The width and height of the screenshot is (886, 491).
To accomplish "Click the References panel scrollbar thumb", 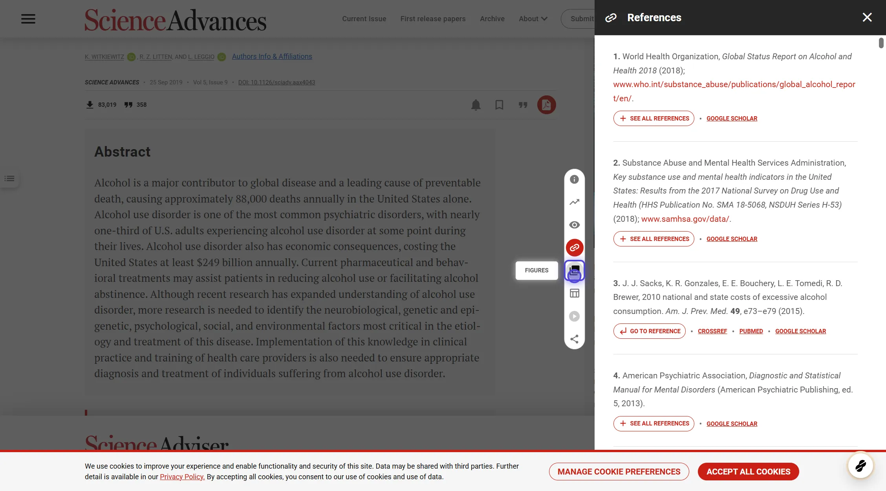I will click(881, 43).
